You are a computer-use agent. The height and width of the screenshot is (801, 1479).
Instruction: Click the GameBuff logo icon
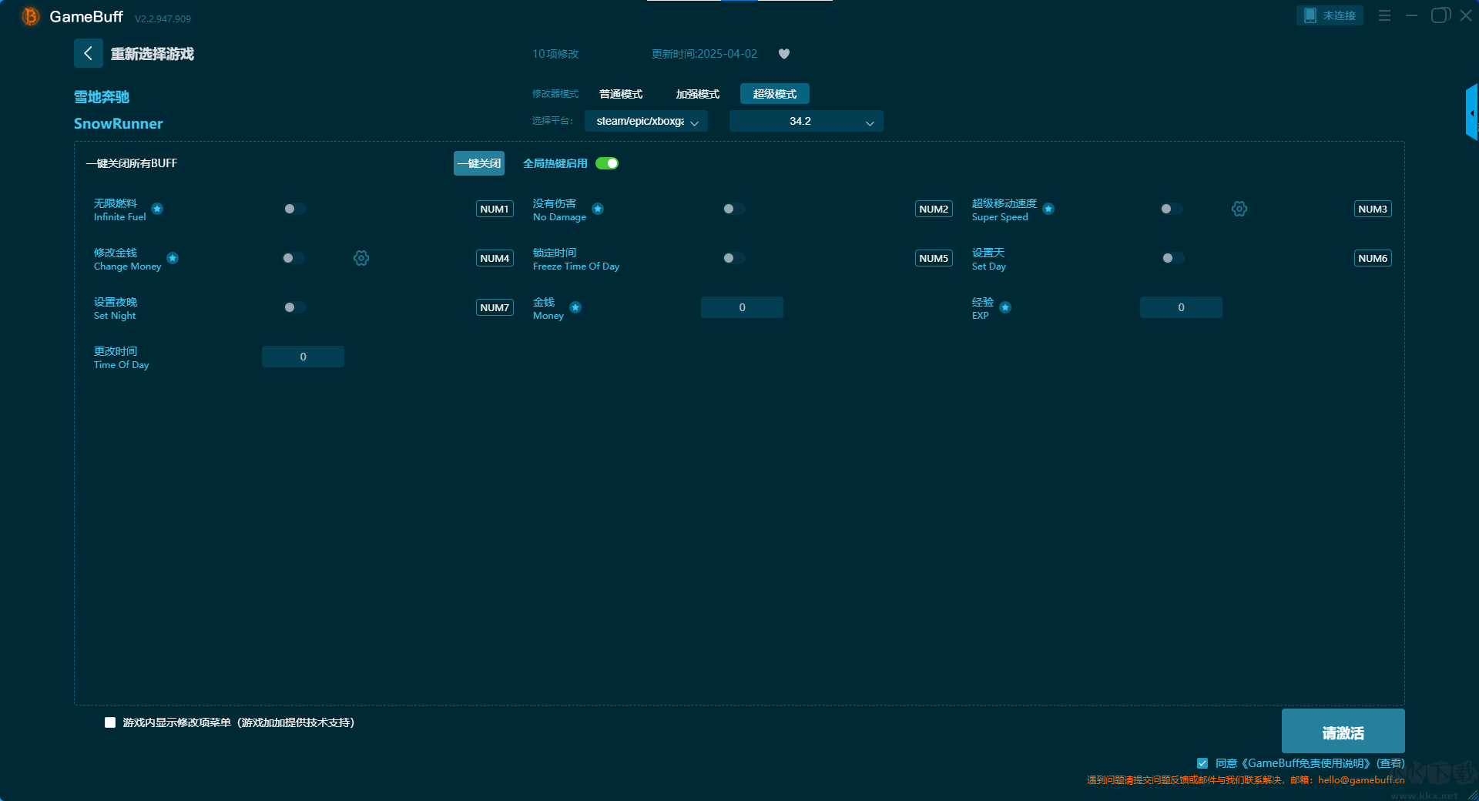(30, 16)
